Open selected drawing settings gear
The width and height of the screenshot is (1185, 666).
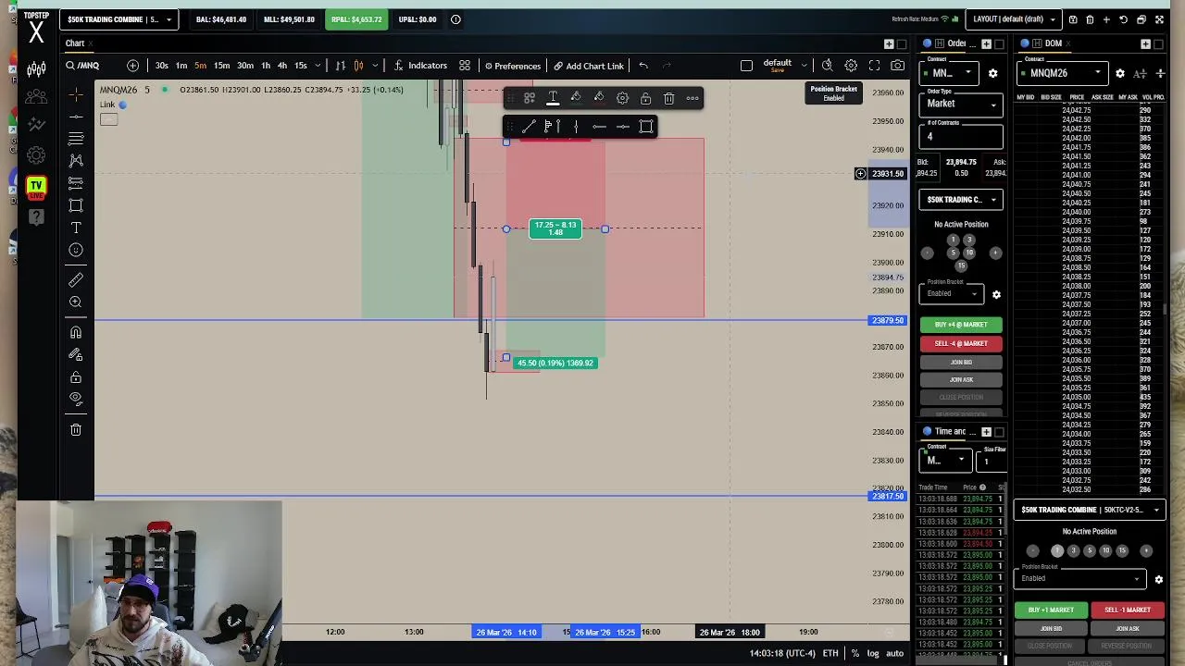click(622, 98)
